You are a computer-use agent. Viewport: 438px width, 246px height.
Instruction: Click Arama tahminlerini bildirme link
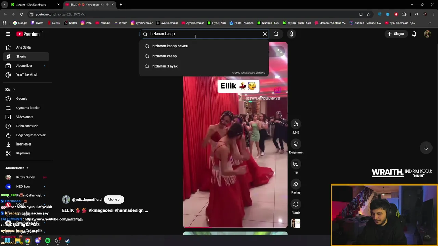[x=248, y=73]
